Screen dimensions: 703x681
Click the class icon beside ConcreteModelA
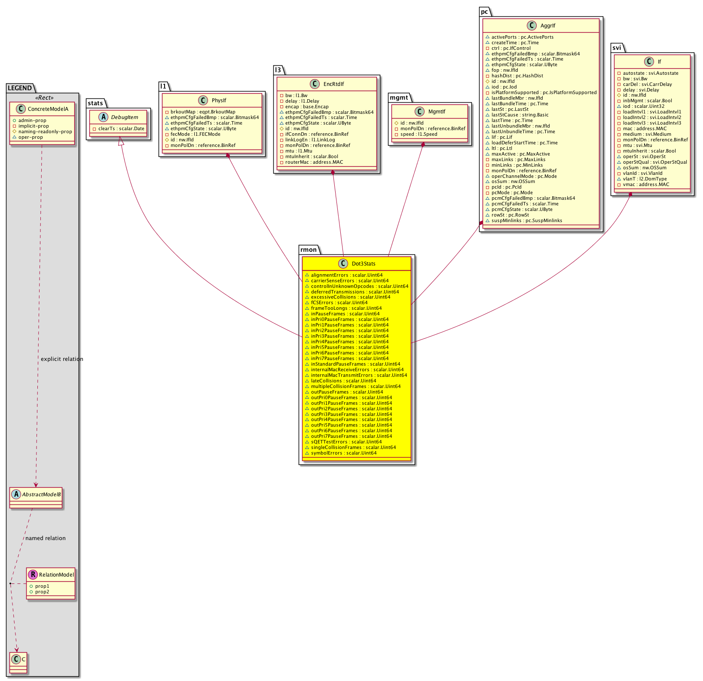(20, 109)
